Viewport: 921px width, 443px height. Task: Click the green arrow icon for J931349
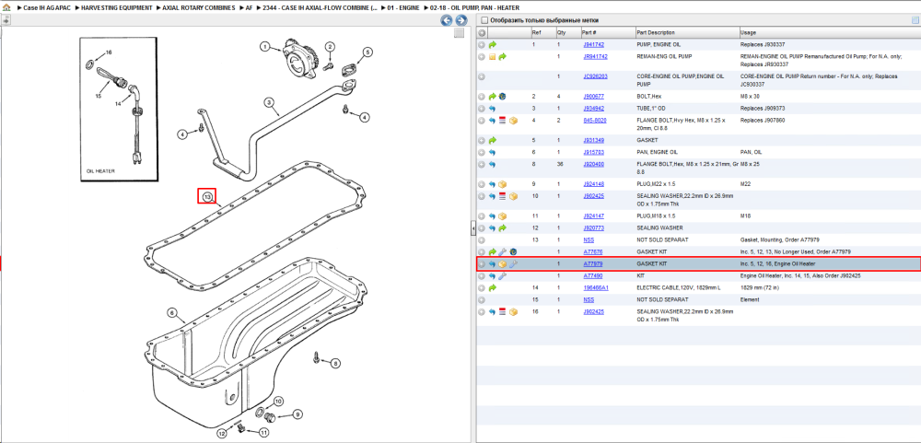coord(492,141)
